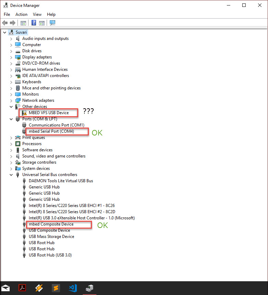The width and height of the screenshot is (268, 295).
Task: Open Sublime Text from the taskbar
Action: coord(56,288)
